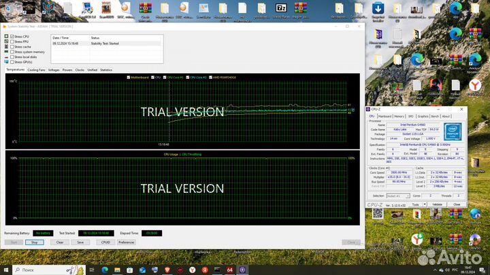
Task: Open the CPU-Z taskbar icon
Action: (242, 269)
